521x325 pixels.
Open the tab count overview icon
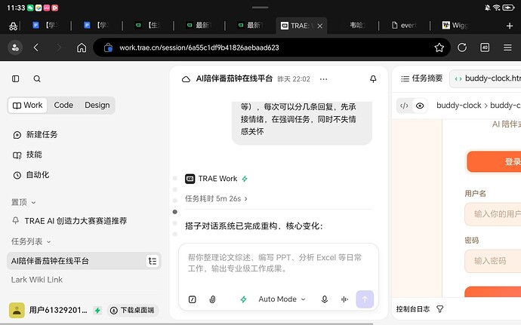point(485,48)
